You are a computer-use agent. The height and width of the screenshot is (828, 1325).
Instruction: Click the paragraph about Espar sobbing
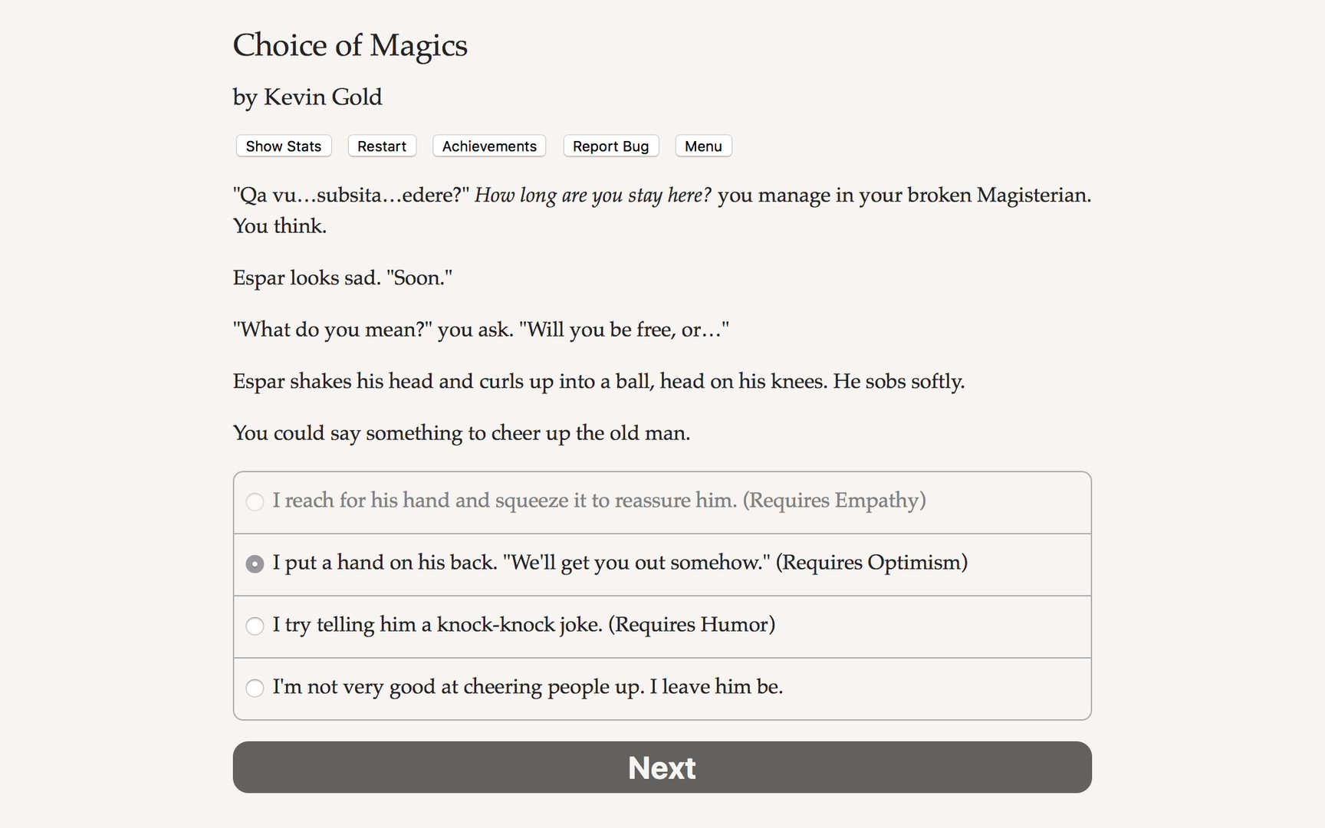pyautogui.click(x=598, y=381)
